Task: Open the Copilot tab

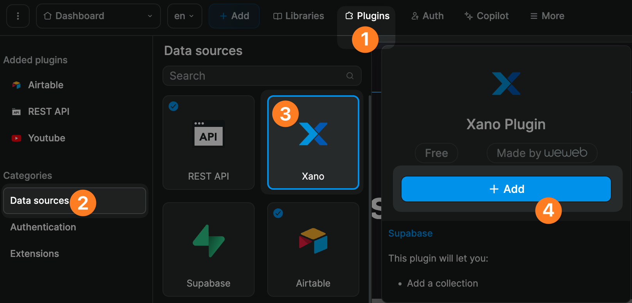Action: click(487, 16)
